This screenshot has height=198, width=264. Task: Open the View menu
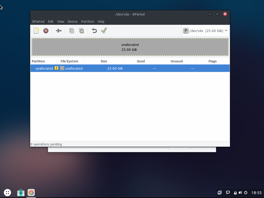[x=61, y=22]
